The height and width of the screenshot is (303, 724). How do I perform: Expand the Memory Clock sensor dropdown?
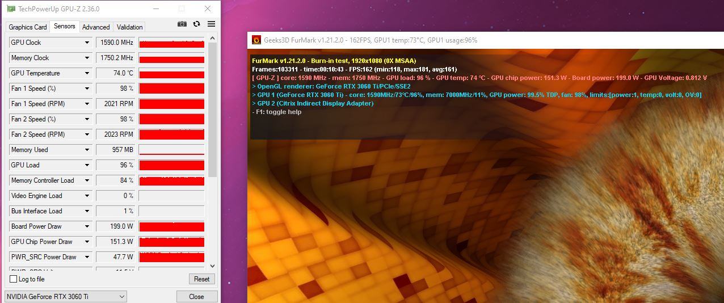[x=87, y=58]
